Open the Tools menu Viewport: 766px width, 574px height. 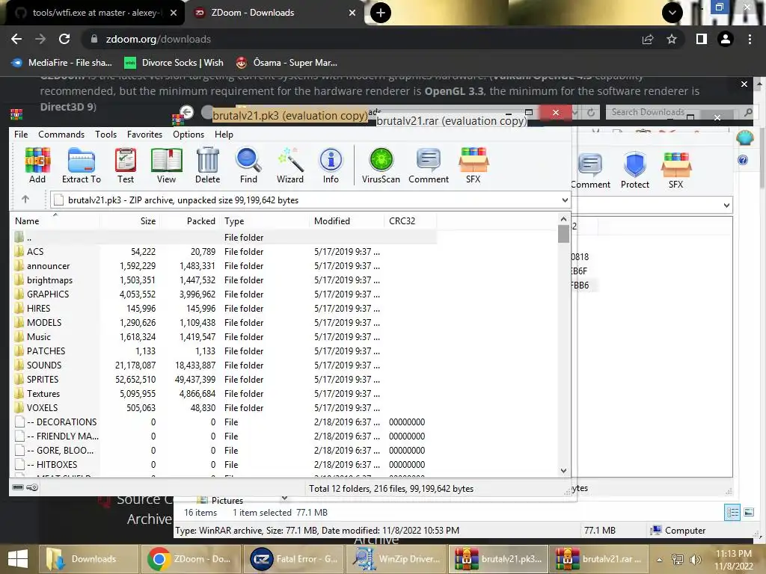coord(105,135)
